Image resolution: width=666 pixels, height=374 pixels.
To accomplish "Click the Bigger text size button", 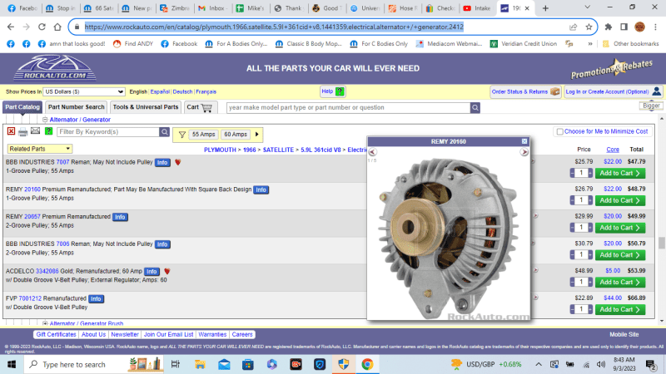I will point(651,106).
